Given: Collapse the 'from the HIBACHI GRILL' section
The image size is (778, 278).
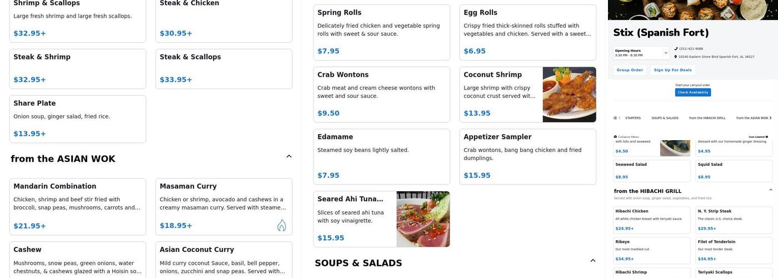Looking at the screenshot, I should click(770, 190).
